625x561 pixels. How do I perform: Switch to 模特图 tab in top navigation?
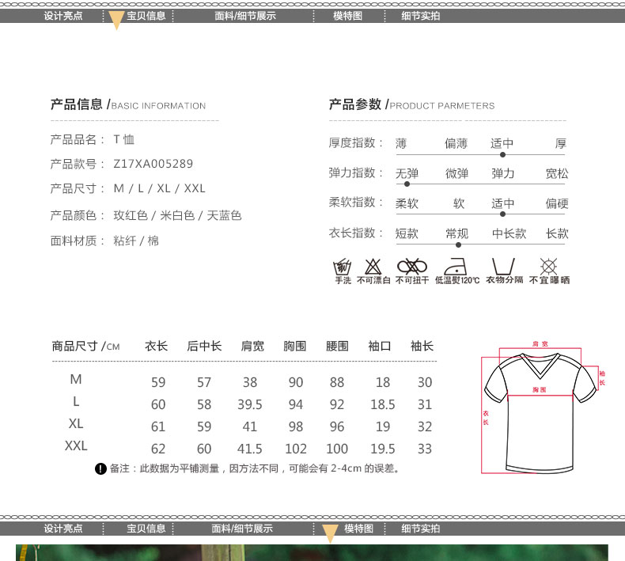pyautogui.click(x=347, y=16)
